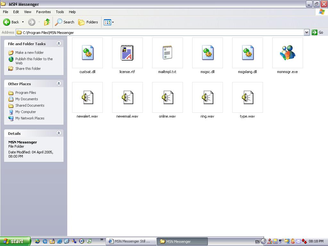Screen dimensions: 328x246
Task: Open the Forward history dropdown arrow
Action: pos(39,22)
